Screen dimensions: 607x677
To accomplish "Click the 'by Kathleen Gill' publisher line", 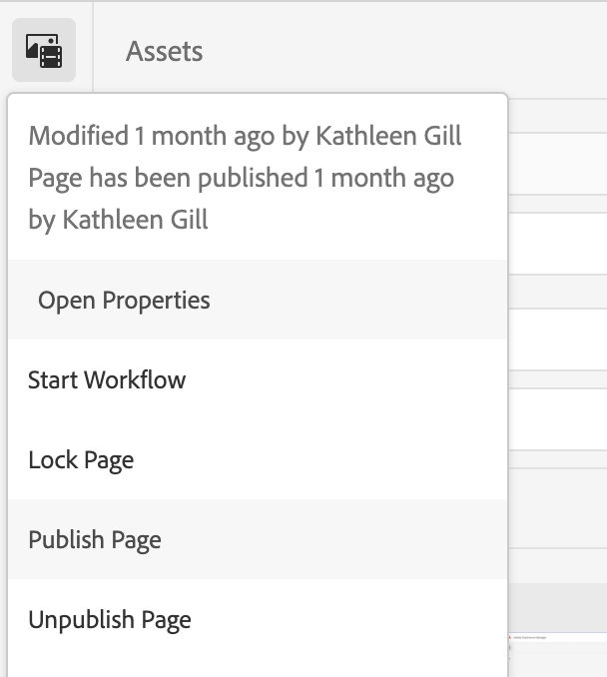I will pos(118,220).
